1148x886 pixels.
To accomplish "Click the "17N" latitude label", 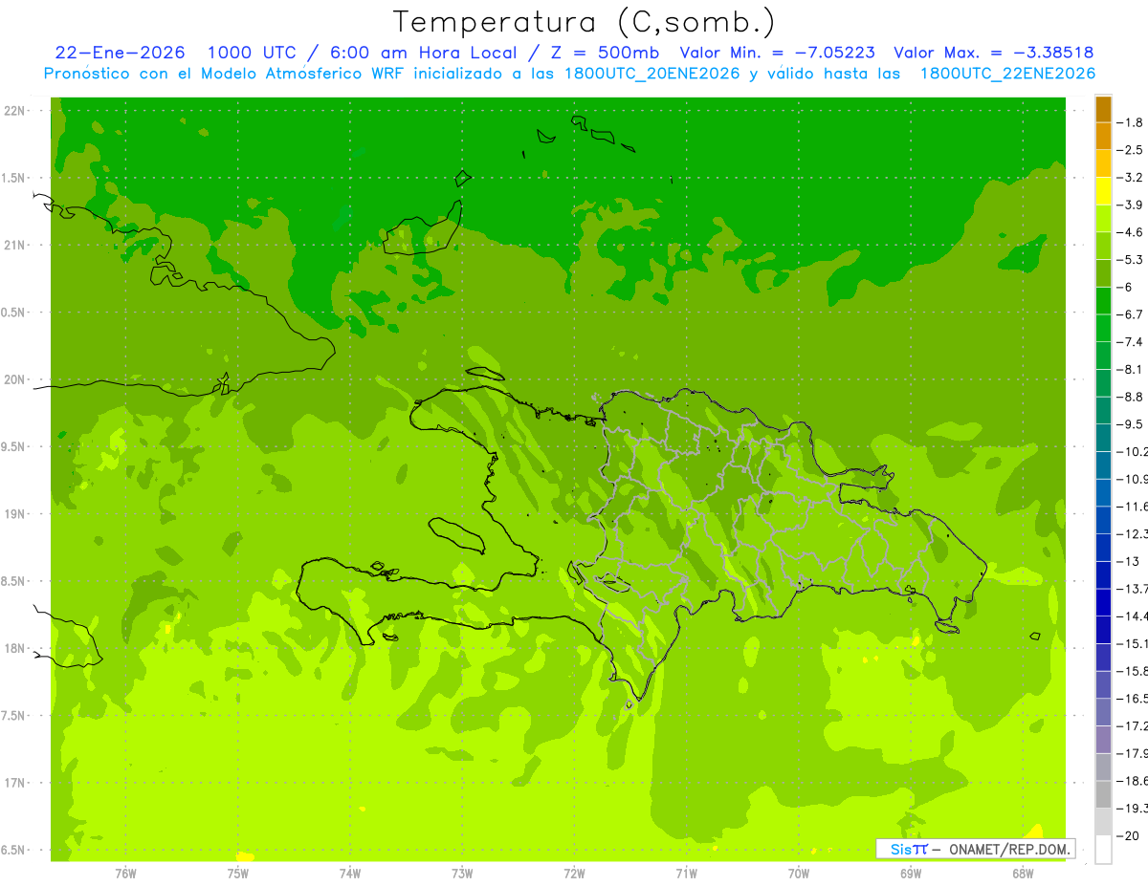I will click(x=14, y=783).
